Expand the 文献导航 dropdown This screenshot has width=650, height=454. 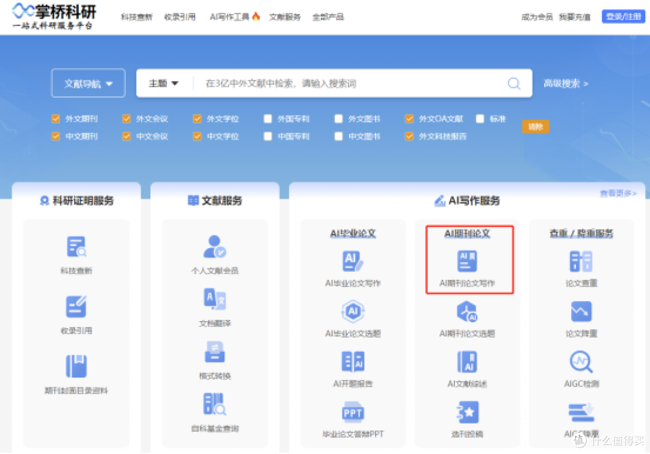[x=88, y=83]
